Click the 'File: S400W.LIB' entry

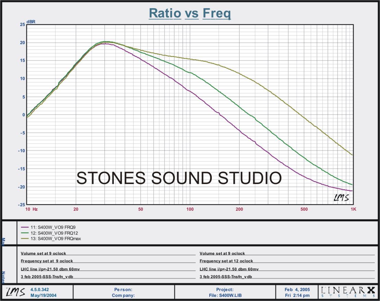pyautogui.click(x=225, y=295)
